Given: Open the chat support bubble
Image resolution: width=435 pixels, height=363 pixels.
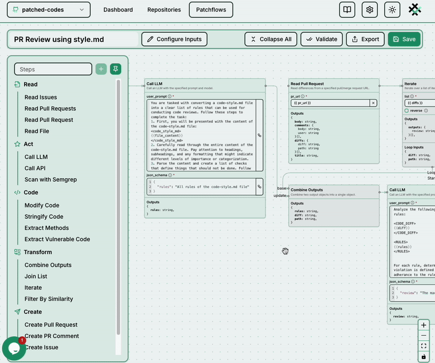Looking at the screenshot, I should [x=13, y=349].
